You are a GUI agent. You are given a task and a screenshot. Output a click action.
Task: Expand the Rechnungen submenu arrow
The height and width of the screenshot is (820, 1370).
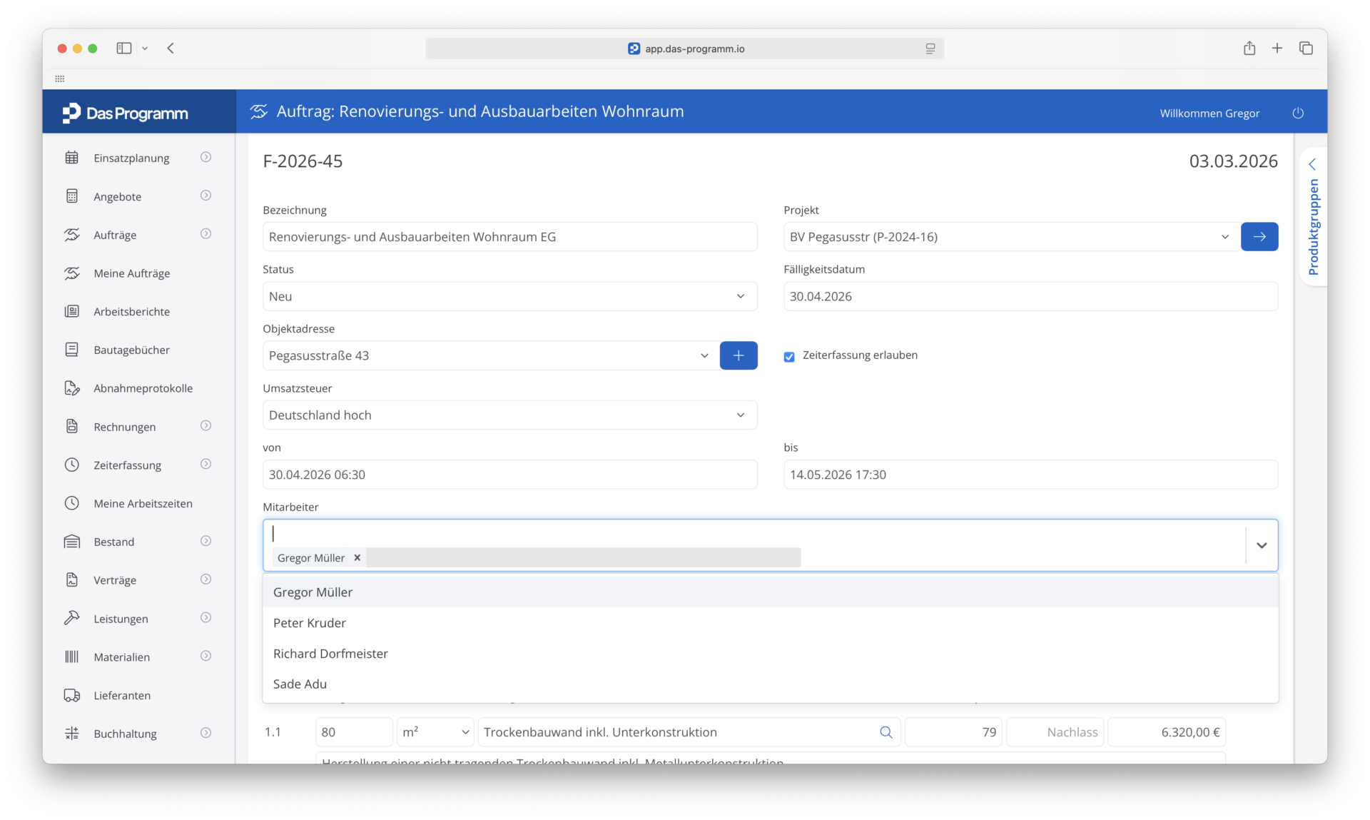(x=205, y=426)
